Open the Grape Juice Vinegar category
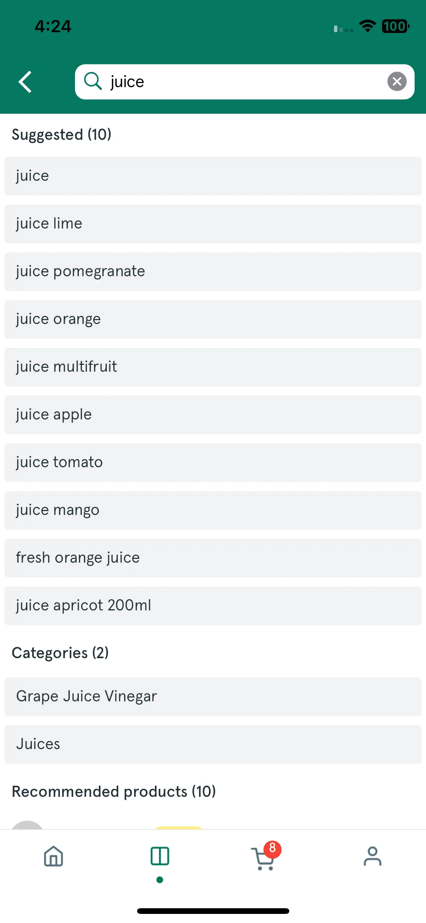426x923 pixels. click(x=213, y=697)
